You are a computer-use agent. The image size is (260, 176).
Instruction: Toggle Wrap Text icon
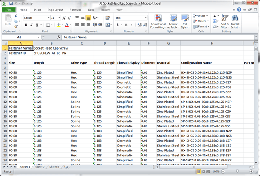click(107, 18)
